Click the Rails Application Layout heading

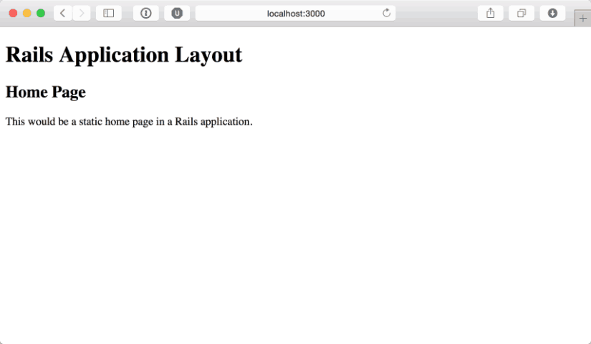point(124,54)
